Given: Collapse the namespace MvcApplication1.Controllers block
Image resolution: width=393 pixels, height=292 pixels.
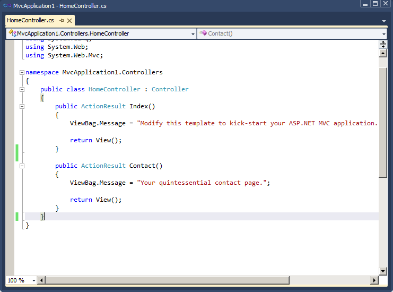Looking at the screenshot, I should click(22, 73).
